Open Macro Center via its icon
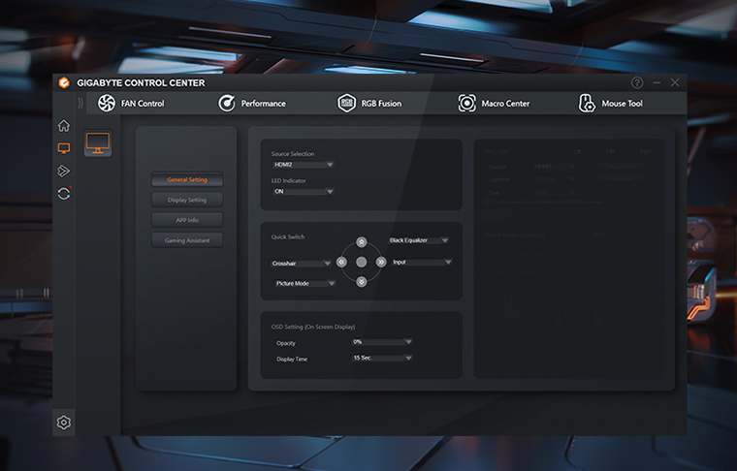 pyautogui.click(x=466, y=103)
